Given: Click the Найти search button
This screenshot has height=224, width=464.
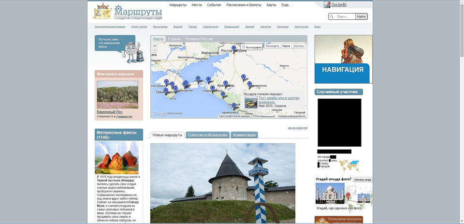Looking at the screenshot, I should click(362, 16).
